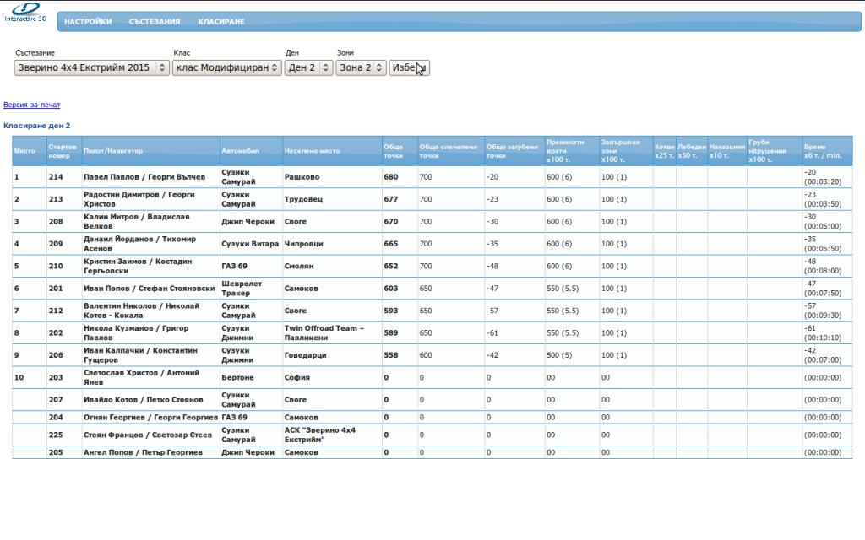865x540 pixels.
Task: Open the Клас dropdown showing клас Модифициран
Action: coord(227,68)
